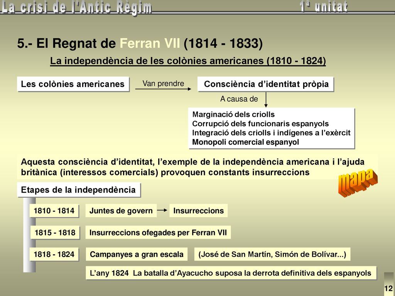Viewport: 395px width, 296px height.
Task: Click the '1818 - 1824' date box
Action: (54, 254)
